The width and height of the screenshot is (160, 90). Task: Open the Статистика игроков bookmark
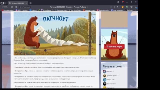point(61,10)
